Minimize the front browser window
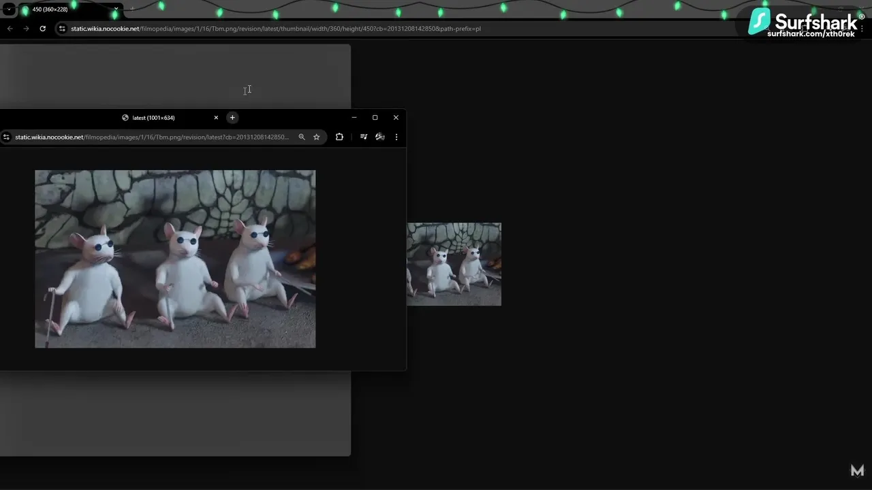Viewport: 872px width, 490px height. 354,118
